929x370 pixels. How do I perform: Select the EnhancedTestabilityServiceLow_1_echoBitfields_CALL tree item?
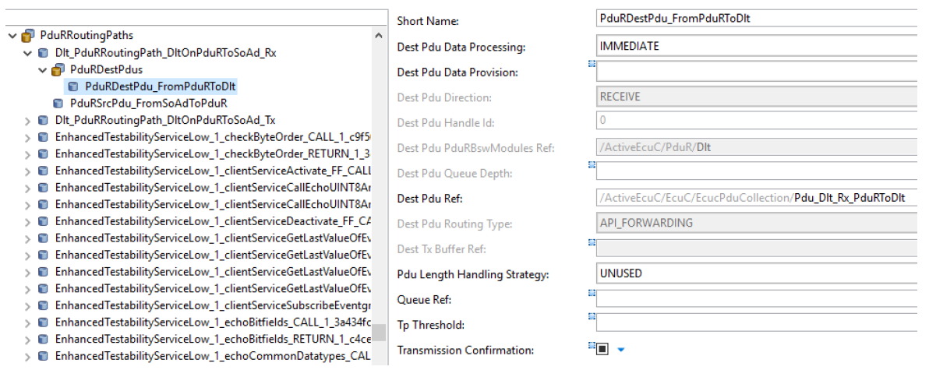213,322
